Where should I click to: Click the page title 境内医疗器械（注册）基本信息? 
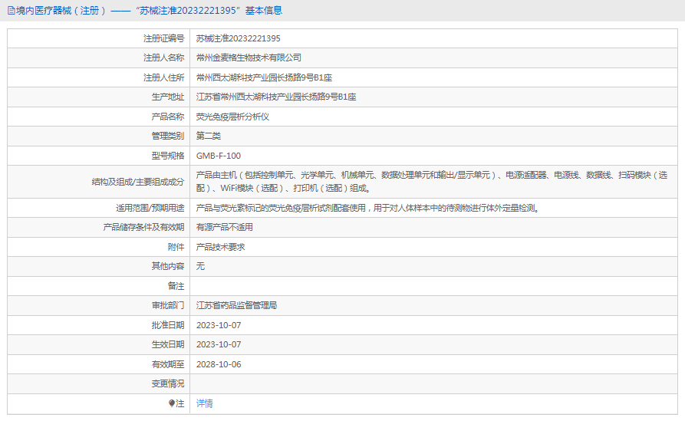click(x=149, y=11)
